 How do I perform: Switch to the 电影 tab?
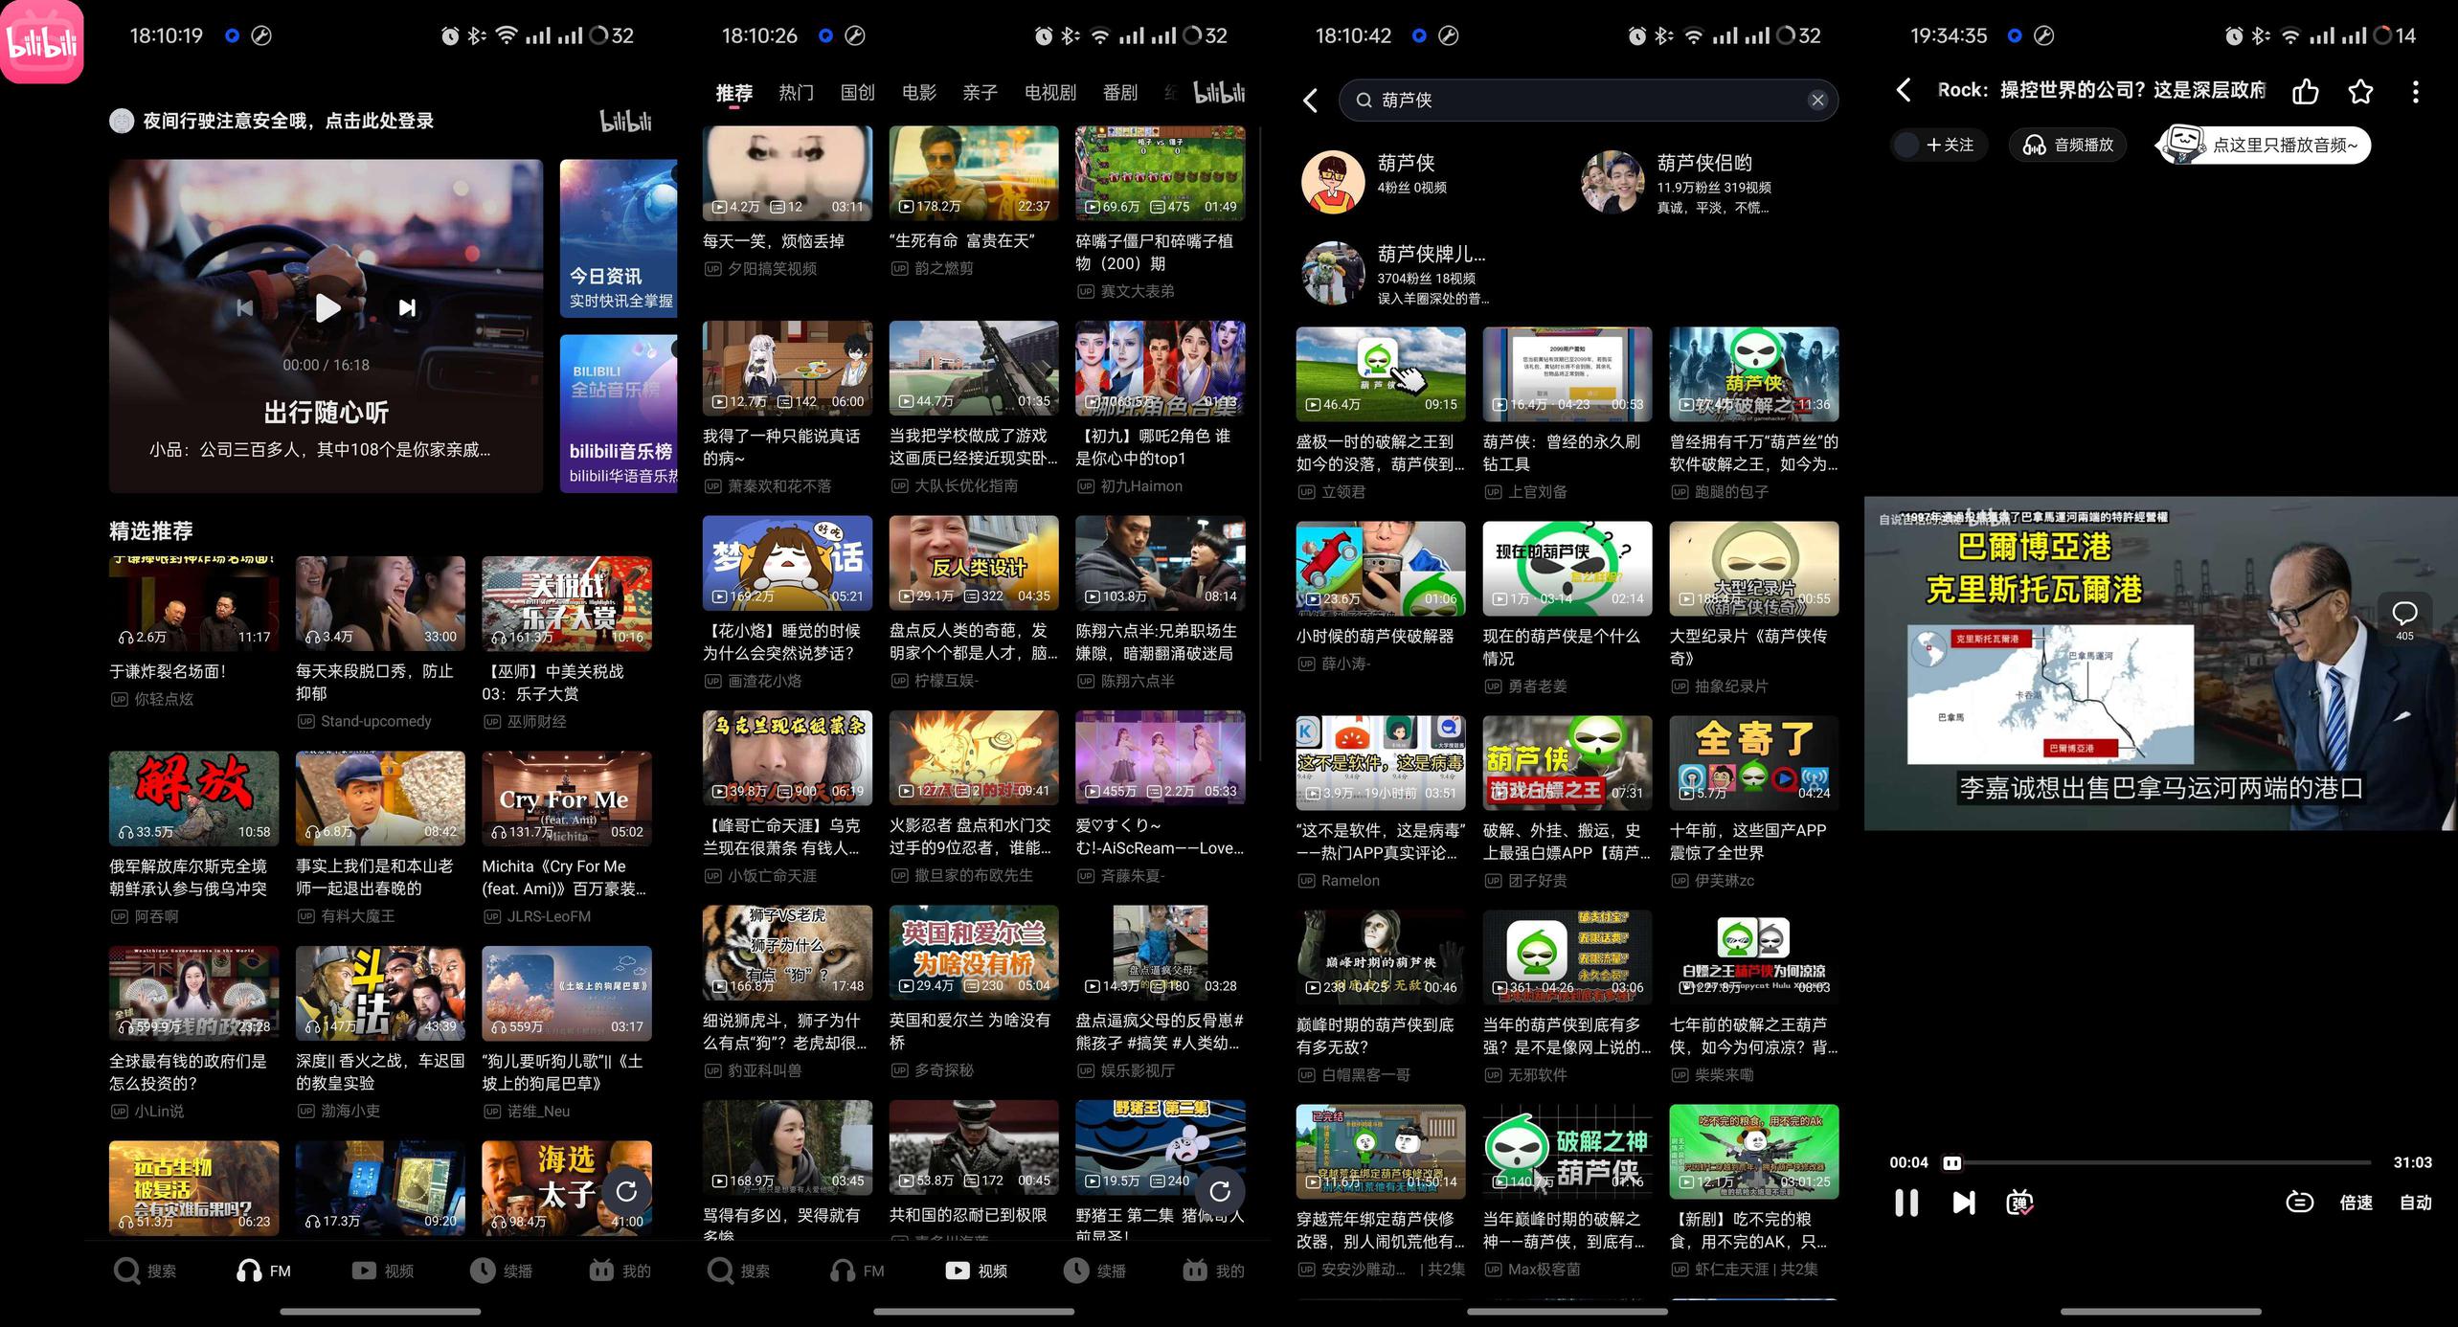pos(918,93)
